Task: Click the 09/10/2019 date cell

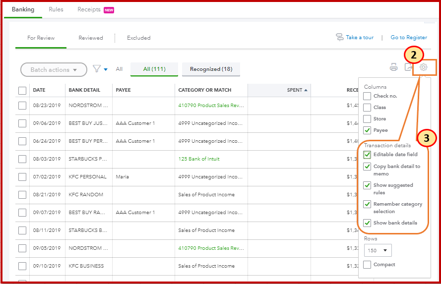Action: 47,266
